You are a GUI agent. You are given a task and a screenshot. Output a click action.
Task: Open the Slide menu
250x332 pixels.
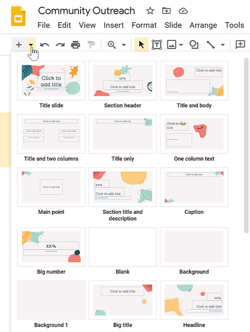pos(173,25)
